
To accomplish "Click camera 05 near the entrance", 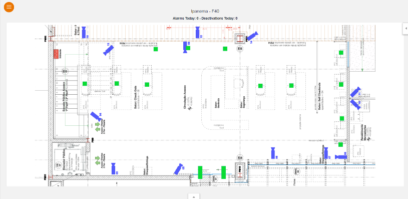I will pyautogui.click(x=179, y=169).
